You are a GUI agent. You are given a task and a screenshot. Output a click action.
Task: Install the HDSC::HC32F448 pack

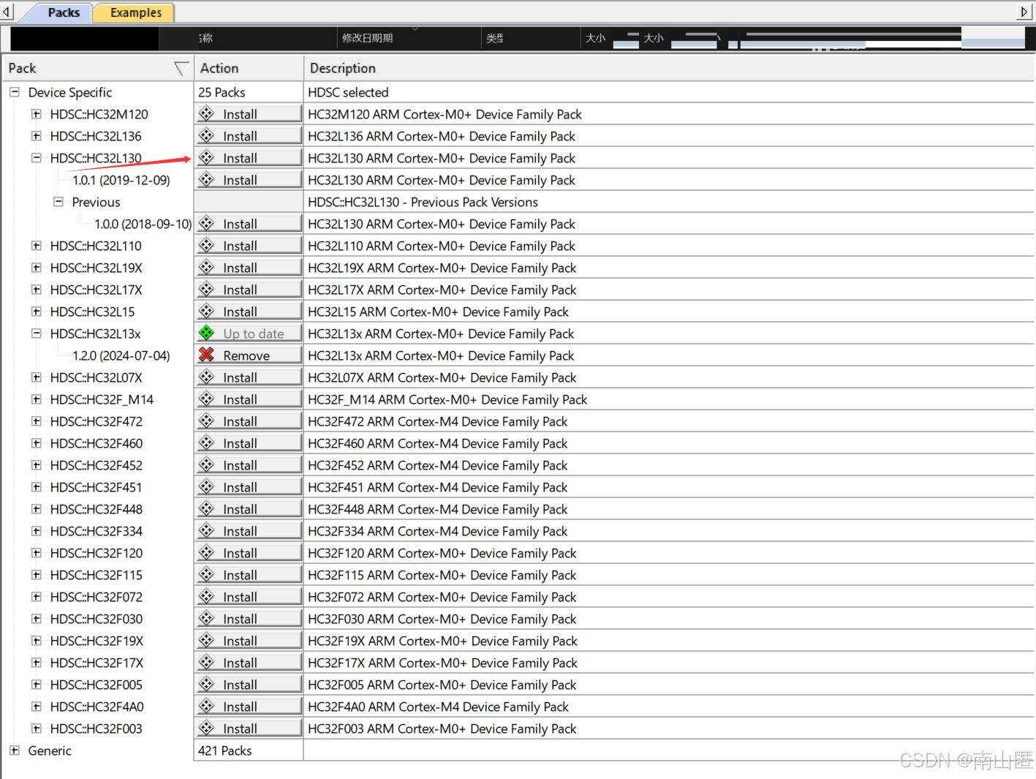(249, 509)
